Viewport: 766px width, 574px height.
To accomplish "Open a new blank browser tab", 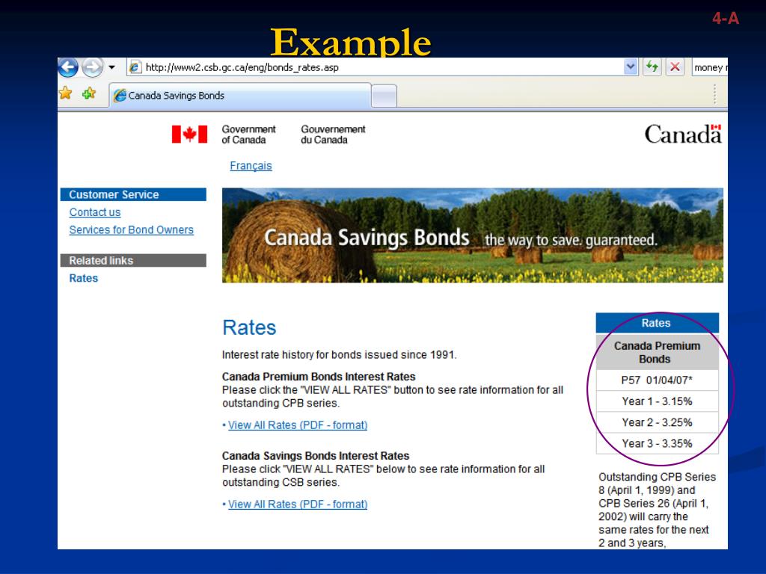I will point(384,95).
